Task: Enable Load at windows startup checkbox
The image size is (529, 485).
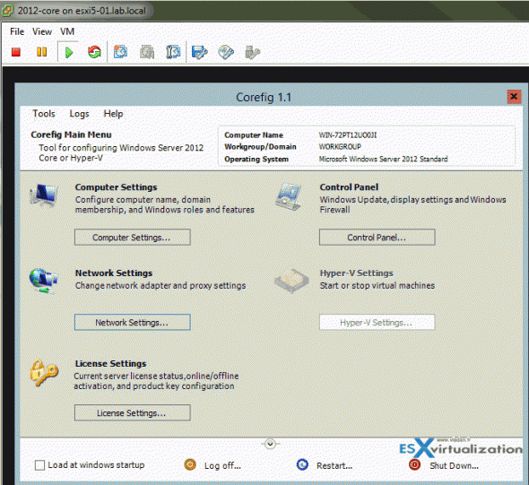Action: tap(39, 465)
